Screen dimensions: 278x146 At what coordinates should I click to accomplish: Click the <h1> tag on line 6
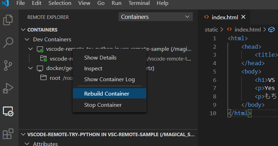coord(261,80)
